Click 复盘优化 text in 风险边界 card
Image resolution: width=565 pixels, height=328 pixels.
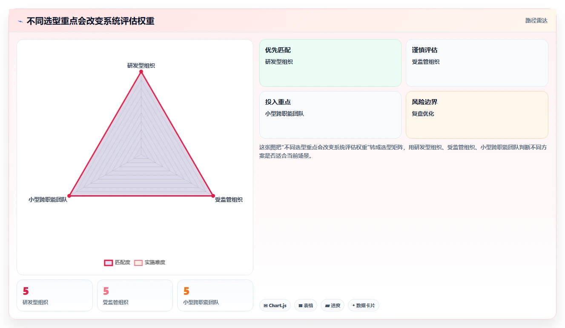[423, 114]
